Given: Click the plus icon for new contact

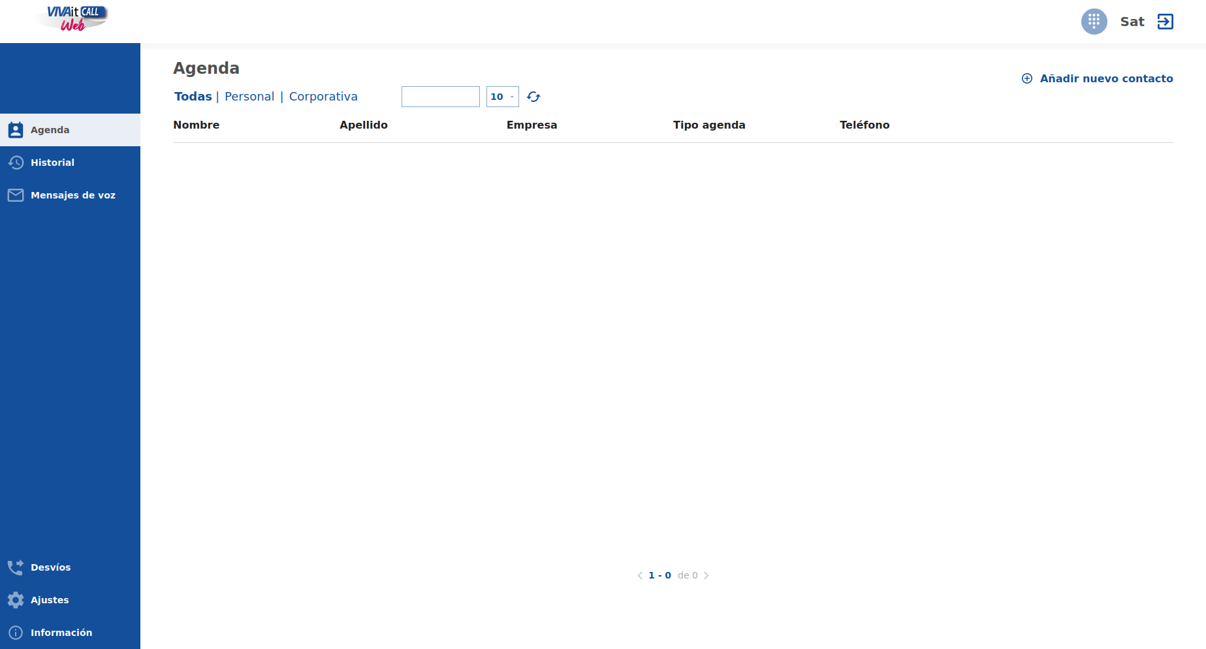Looking at the screenshot, I should click(1027, 78).
